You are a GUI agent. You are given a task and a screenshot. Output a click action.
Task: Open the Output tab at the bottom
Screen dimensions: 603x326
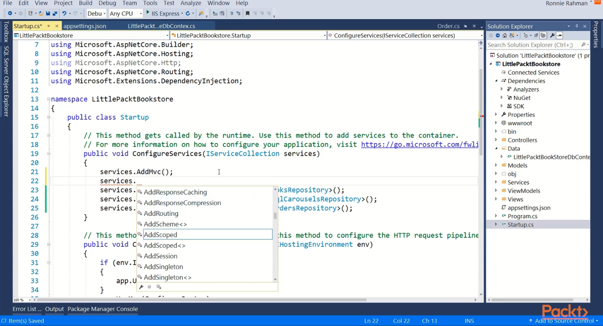54,309
